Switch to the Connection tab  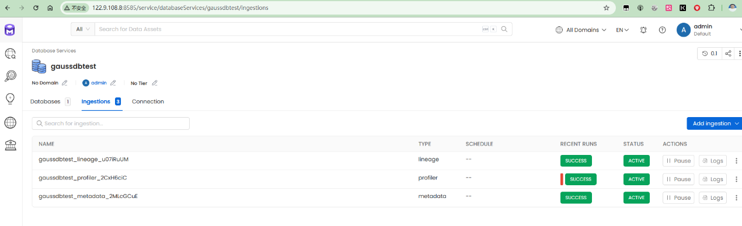click(x=148, y=101)
